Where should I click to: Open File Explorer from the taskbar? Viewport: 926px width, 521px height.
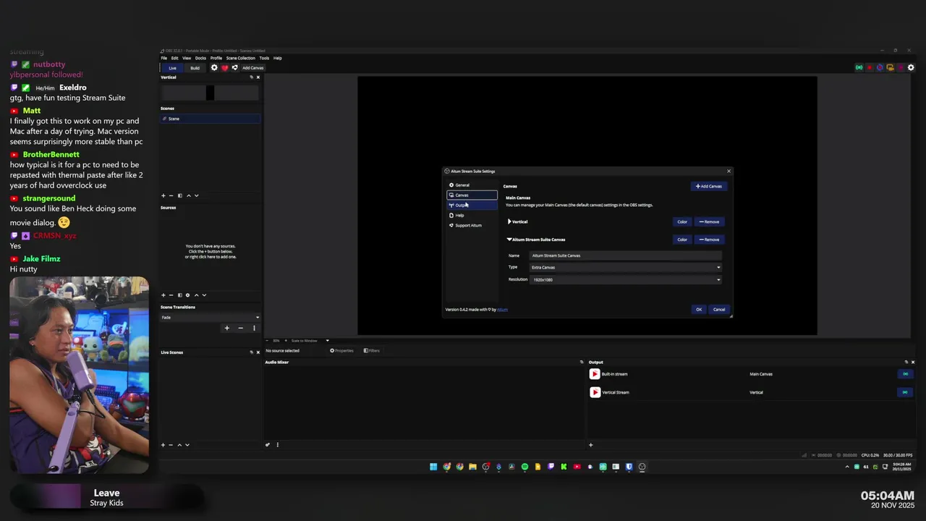point(472,467)
